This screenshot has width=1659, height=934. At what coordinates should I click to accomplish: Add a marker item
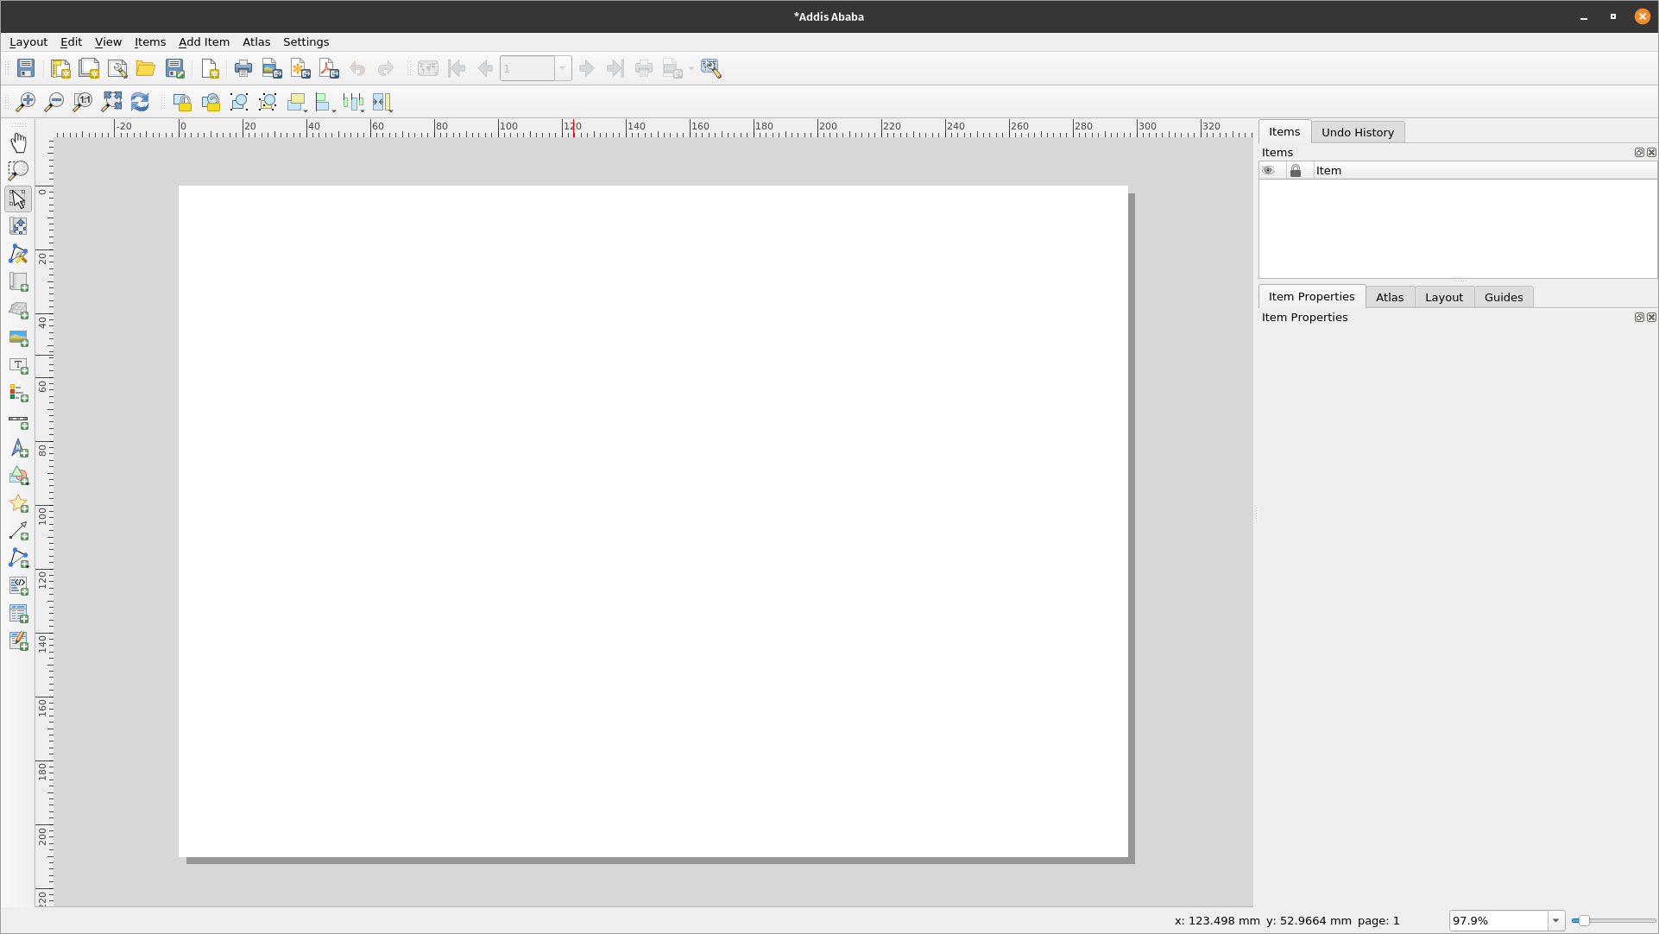(18, 503)
